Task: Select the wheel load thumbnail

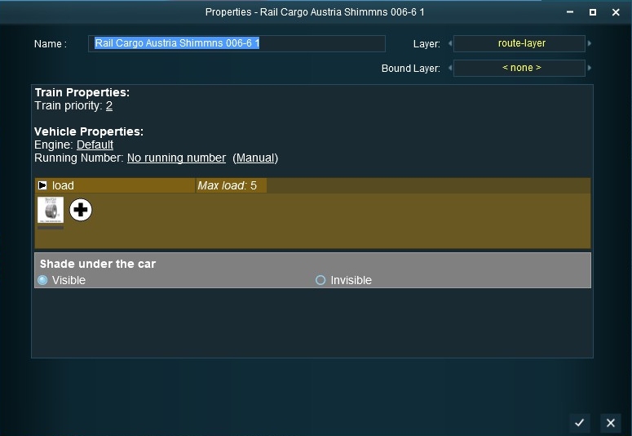Action: 51,210
